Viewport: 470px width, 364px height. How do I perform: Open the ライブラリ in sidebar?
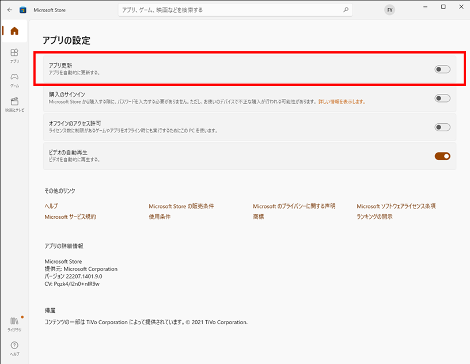[14, 324]
